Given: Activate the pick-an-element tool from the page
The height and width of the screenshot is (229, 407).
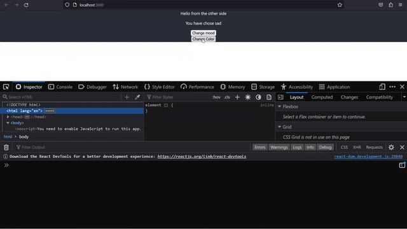Looking at the screenshot, I should tap(6, 87).
